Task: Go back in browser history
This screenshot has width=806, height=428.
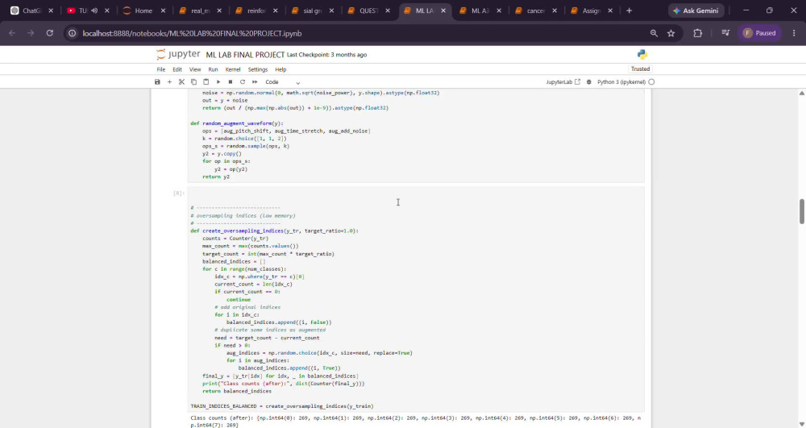Action: [x=12, y=33]
